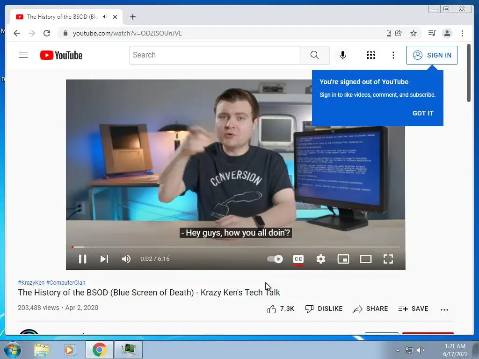Screen dimensions: 479x359
Task: Click the Chrome taskbar button
Action: [x=99, y=350]
